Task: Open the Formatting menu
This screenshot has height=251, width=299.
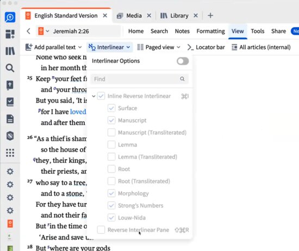Action: tap(211, 31)
